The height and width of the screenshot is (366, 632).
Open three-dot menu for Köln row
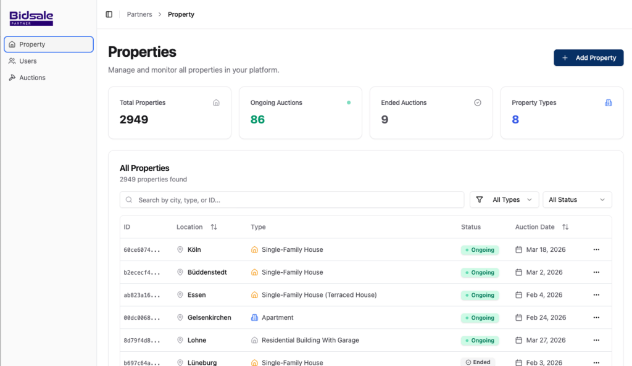pos(596,250)
